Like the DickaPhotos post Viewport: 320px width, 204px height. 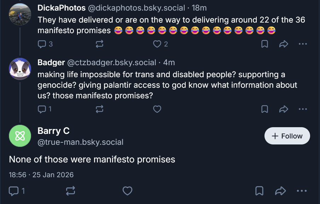tap(157, 44)
